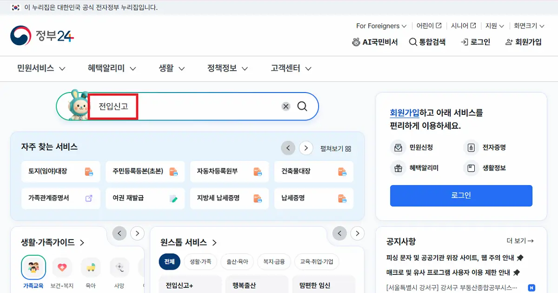Select the 보건·복지 heart icon
The image size is (558, 293).
(x=62, y=267)
